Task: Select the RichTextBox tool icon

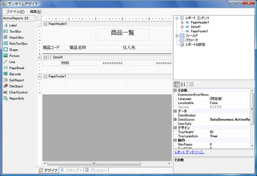Action: (5, 44)
